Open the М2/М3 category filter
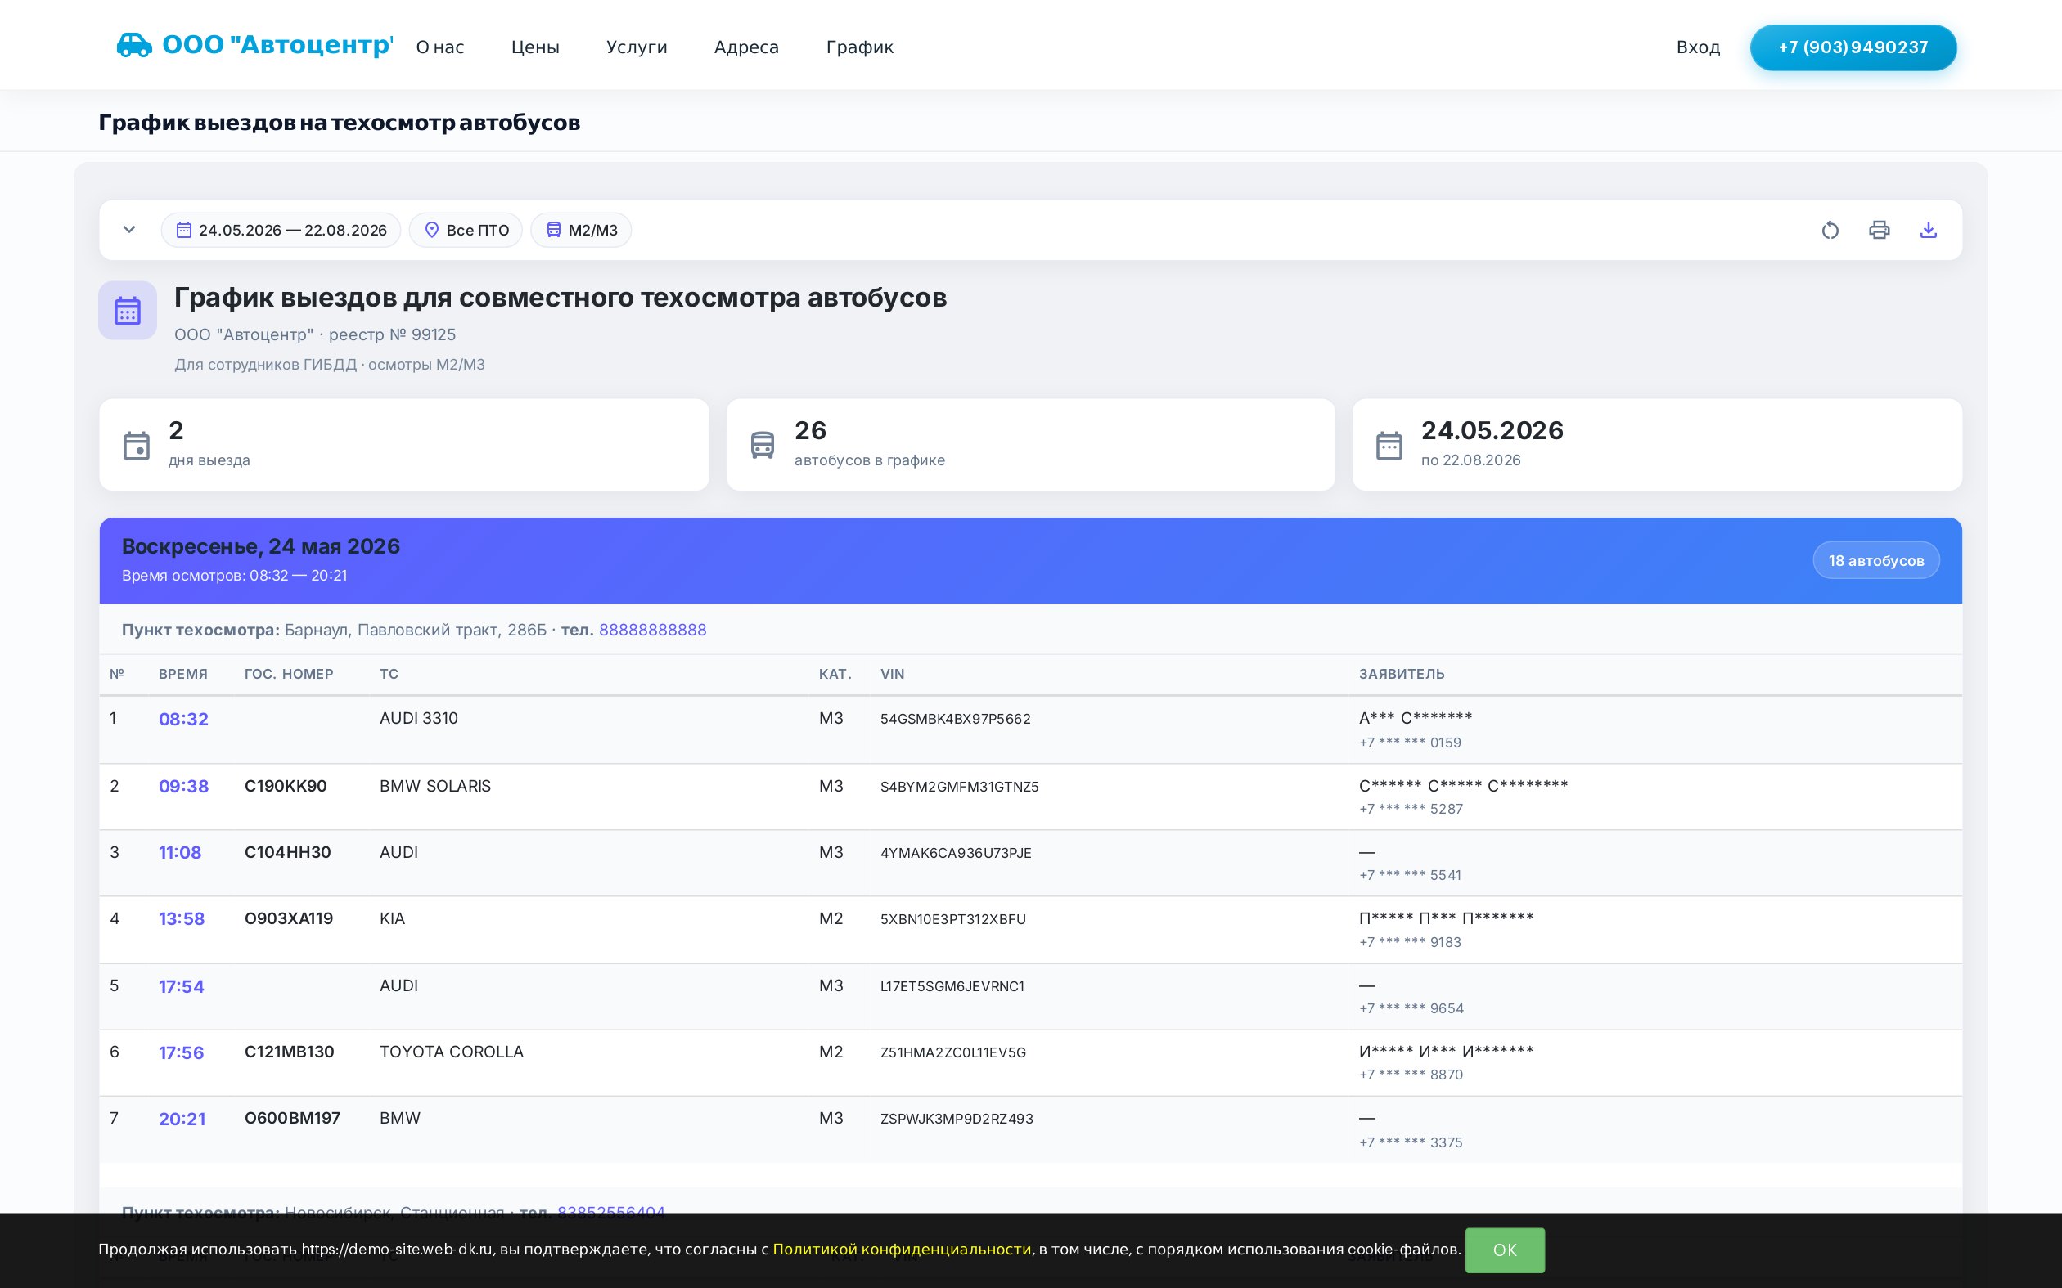 581,230
